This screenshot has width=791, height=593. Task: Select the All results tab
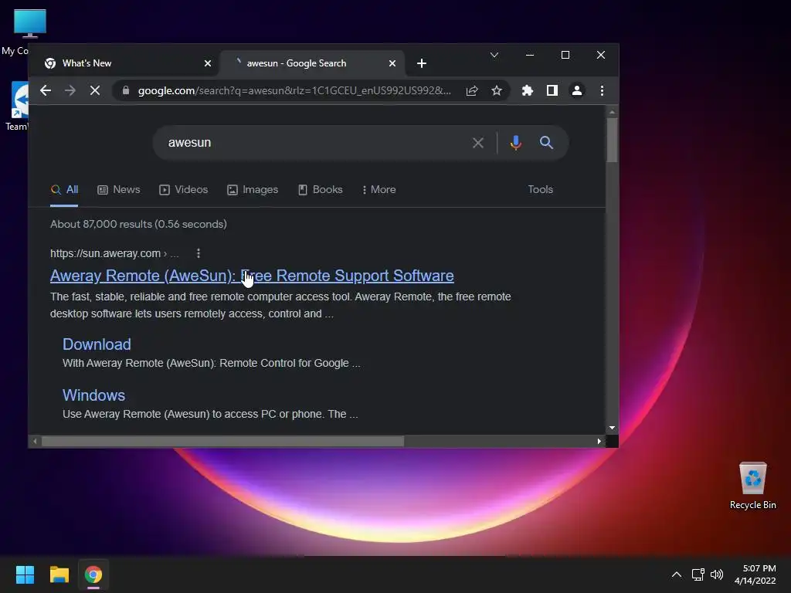point(65,190)
